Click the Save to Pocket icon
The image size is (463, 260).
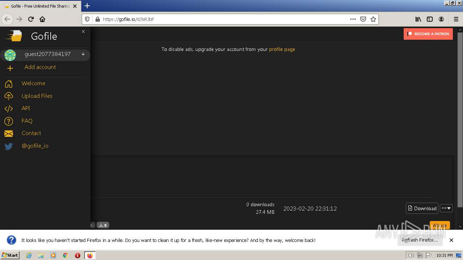pyautogui.click(x=363, y=19)
